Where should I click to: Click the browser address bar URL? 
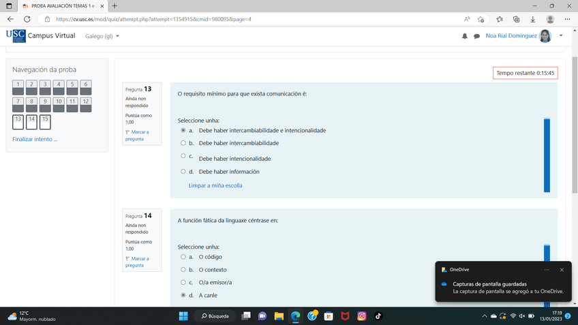click(154, 19)
